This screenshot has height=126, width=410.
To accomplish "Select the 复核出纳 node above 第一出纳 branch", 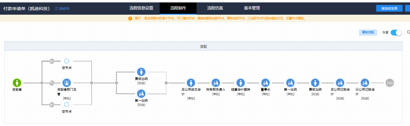I will click(141, 72).
